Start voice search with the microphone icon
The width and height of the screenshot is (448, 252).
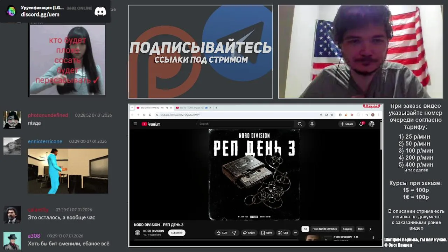click(312, 124)
